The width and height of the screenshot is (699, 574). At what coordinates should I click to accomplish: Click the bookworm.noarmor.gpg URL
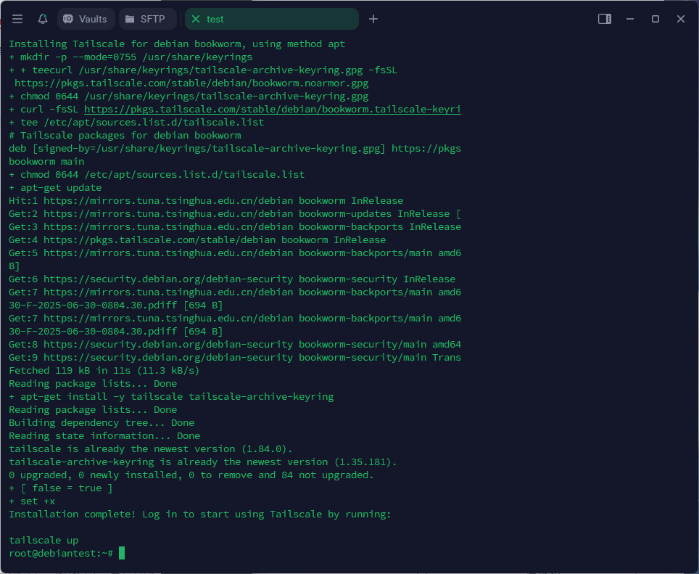(191, 83)
